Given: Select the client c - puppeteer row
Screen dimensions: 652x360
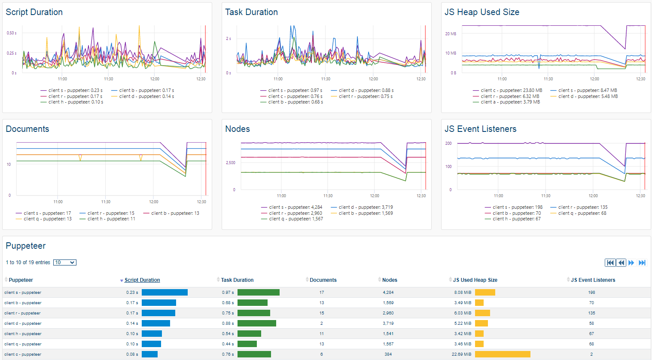Looking at the screenshot, I should [23, 354].
